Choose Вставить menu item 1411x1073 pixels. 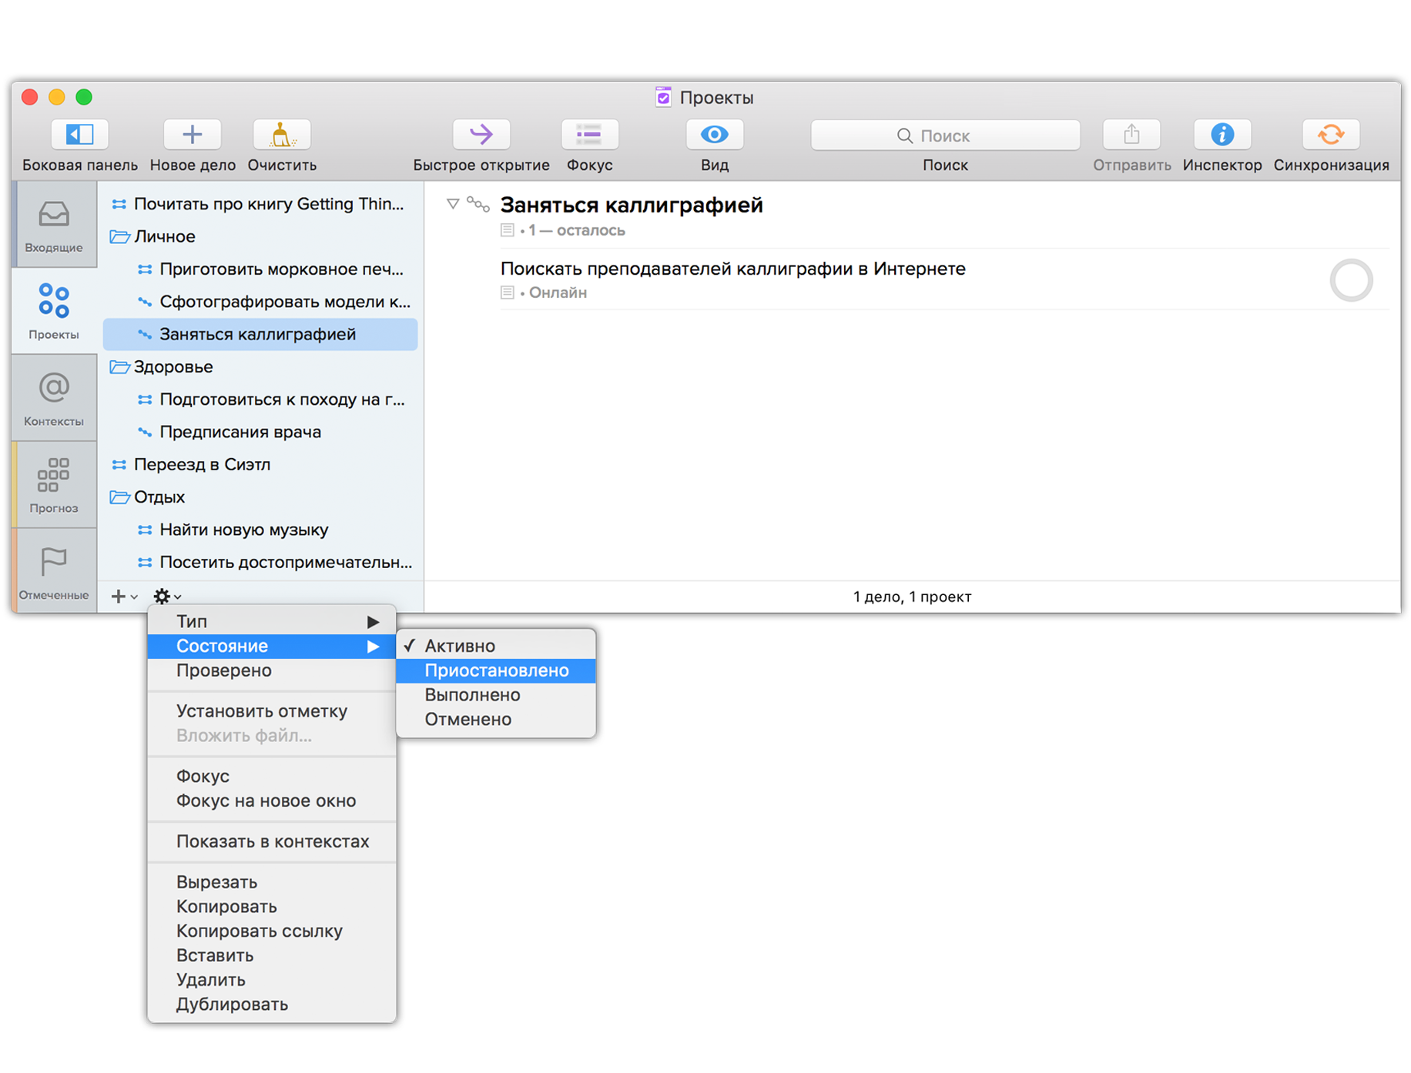(x=272, y=955)
